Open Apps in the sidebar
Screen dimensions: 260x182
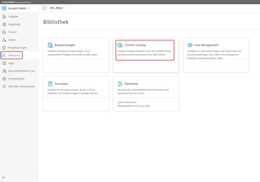11,63
